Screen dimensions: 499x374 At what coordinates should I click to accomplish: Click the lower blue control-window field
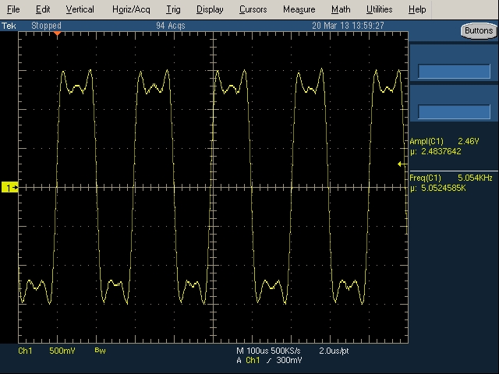click(454, 111)
